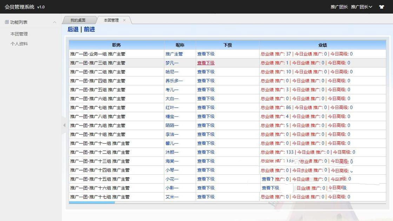Click the nickname 梦凡一

point(172,63)
